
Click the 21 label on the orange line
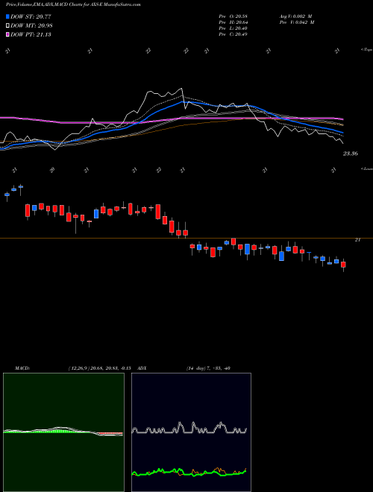pyautogui.click(x=357, y=240)
